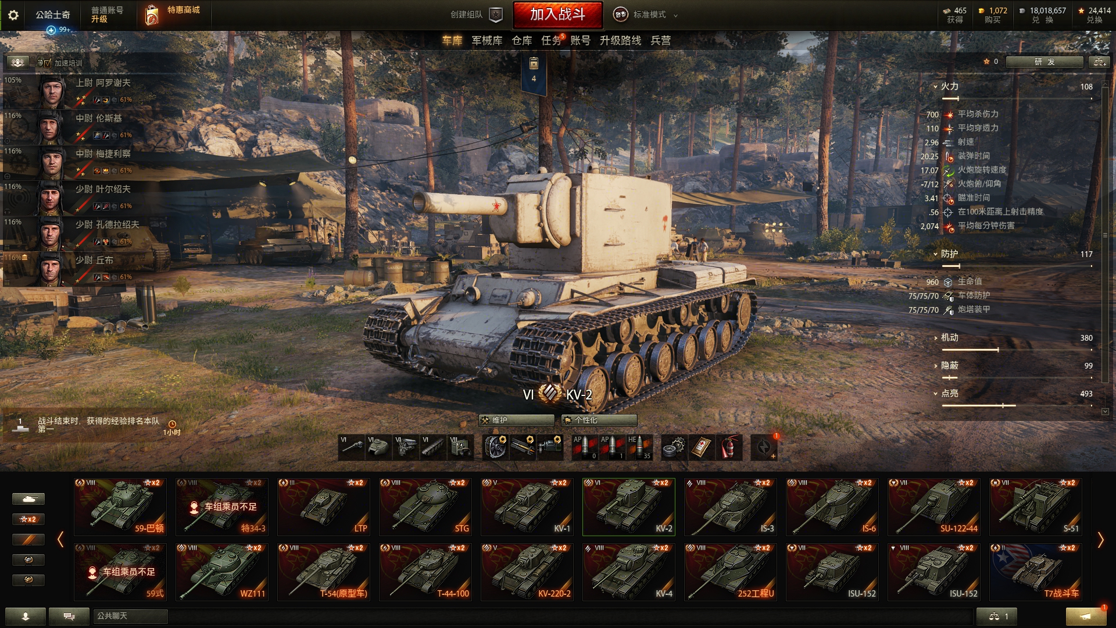Collapse the 火力 firepower section
The image size is (1116, 628).
[945, 87]
